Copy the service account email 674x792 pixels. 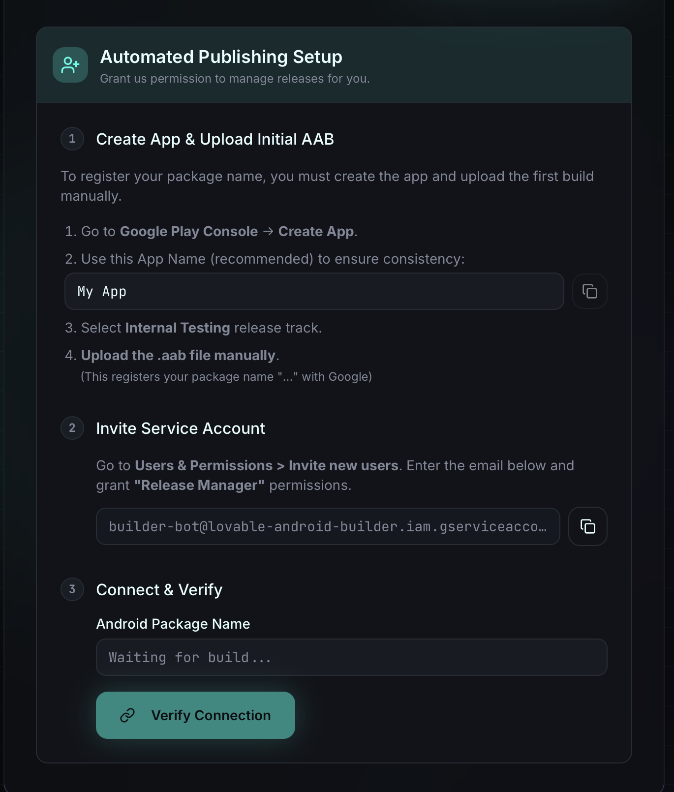[x=587, y=526]
